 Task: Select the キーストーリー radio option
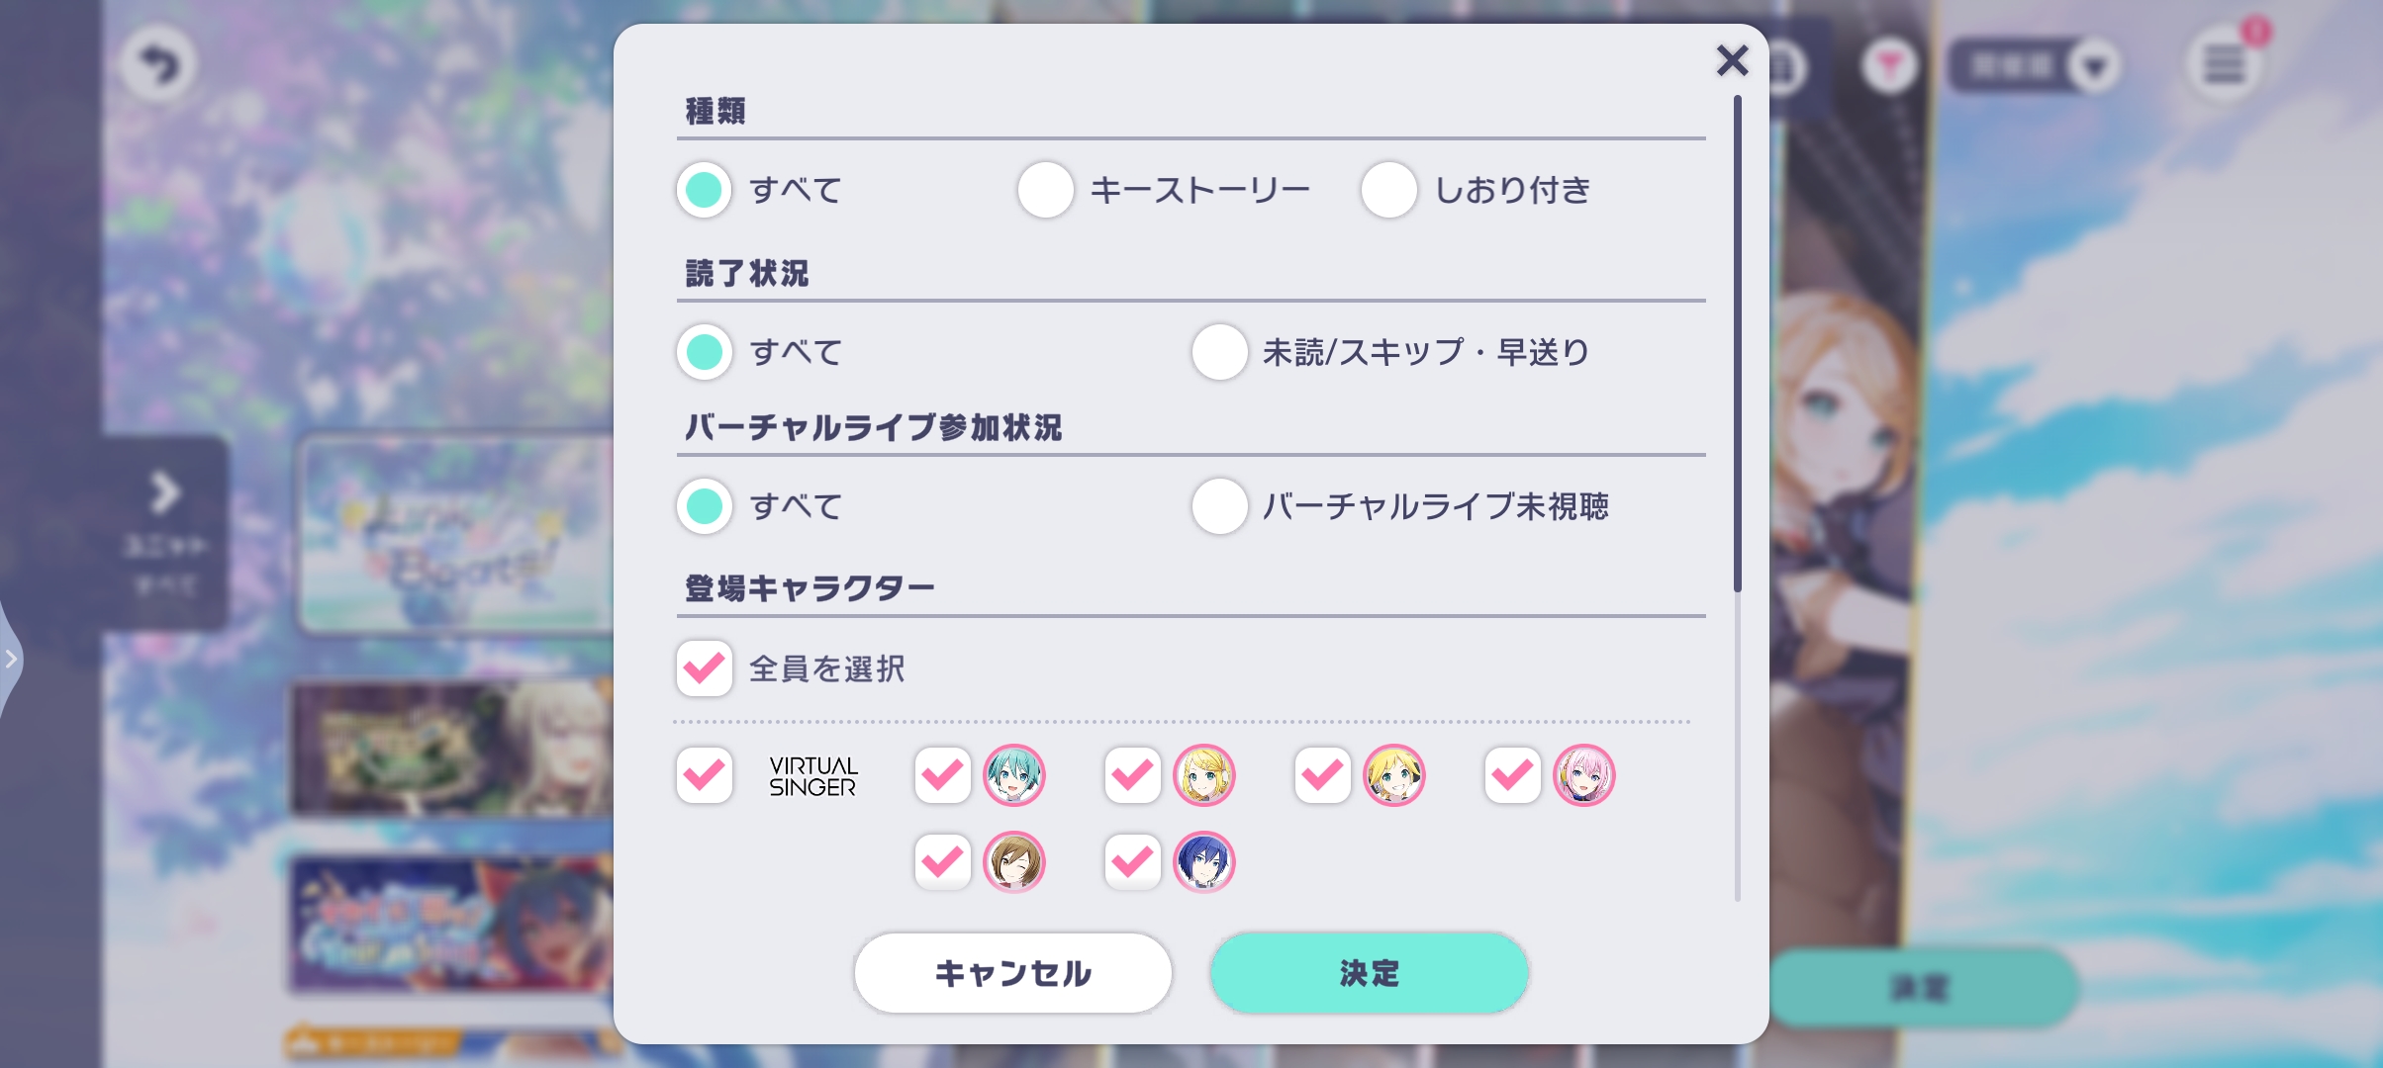1046,190
